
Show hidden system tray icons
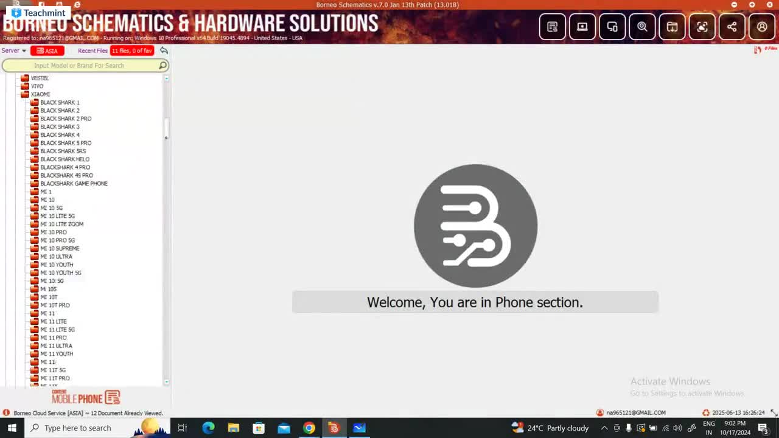(604, 428)
